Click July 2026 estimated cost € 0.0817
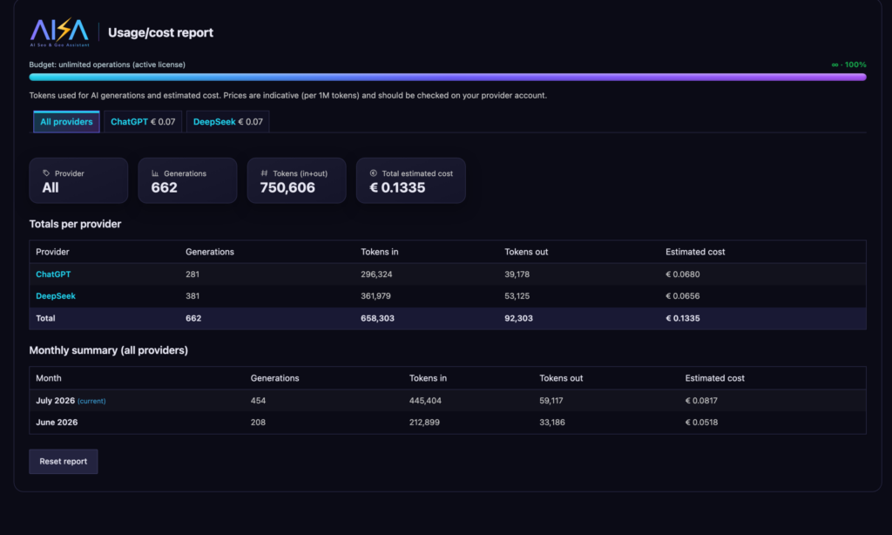 click(701, 401)
